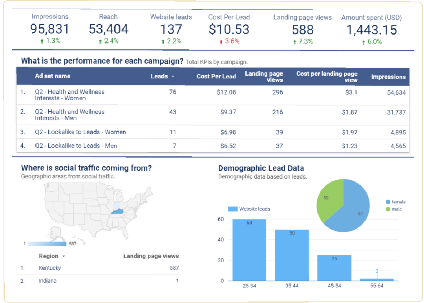This screenshot has height=303, width=424.
Task: Select the Cost Per Lead column header
Action: tap(216, 76)
